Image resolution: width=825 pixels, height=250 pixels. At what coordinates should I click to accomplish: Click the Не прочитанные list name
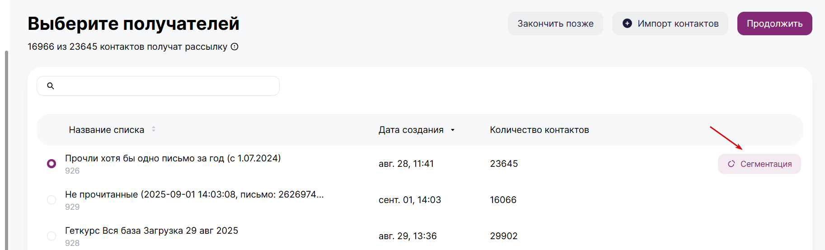tap(194, 194)
